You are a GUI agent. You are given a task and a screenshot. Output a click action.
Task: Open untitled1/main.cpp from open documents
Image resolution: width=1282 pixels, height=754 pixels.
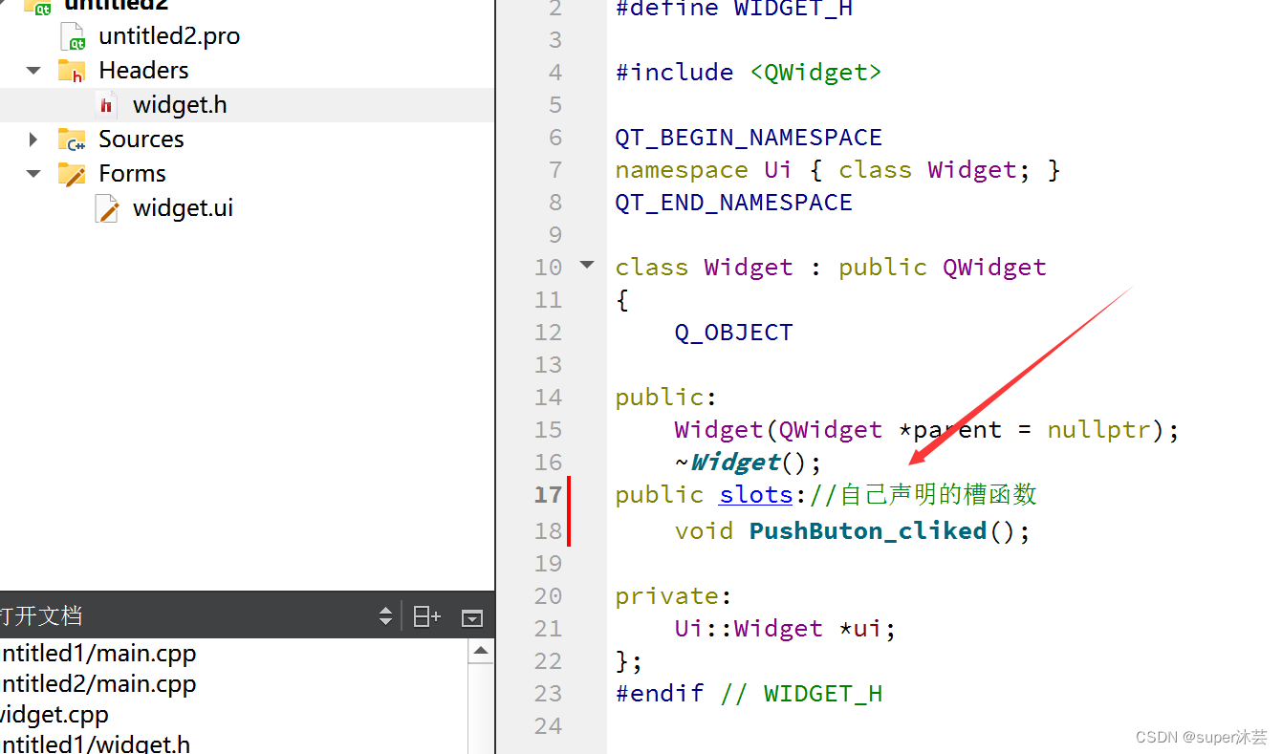click(98, 654)
